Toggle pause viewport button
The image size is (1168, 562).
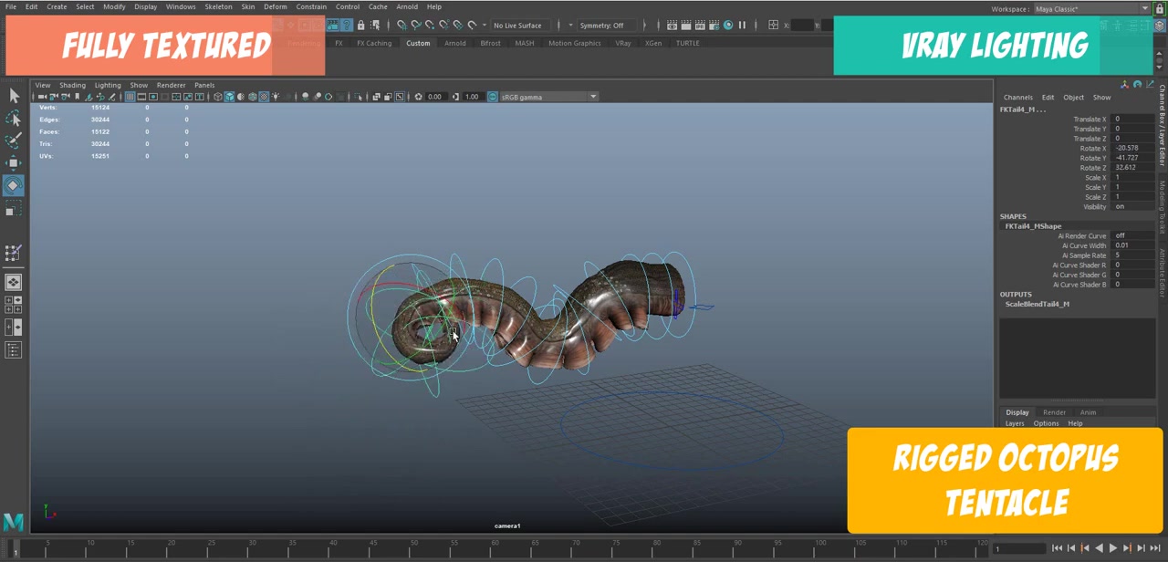(x=743, y=26)
